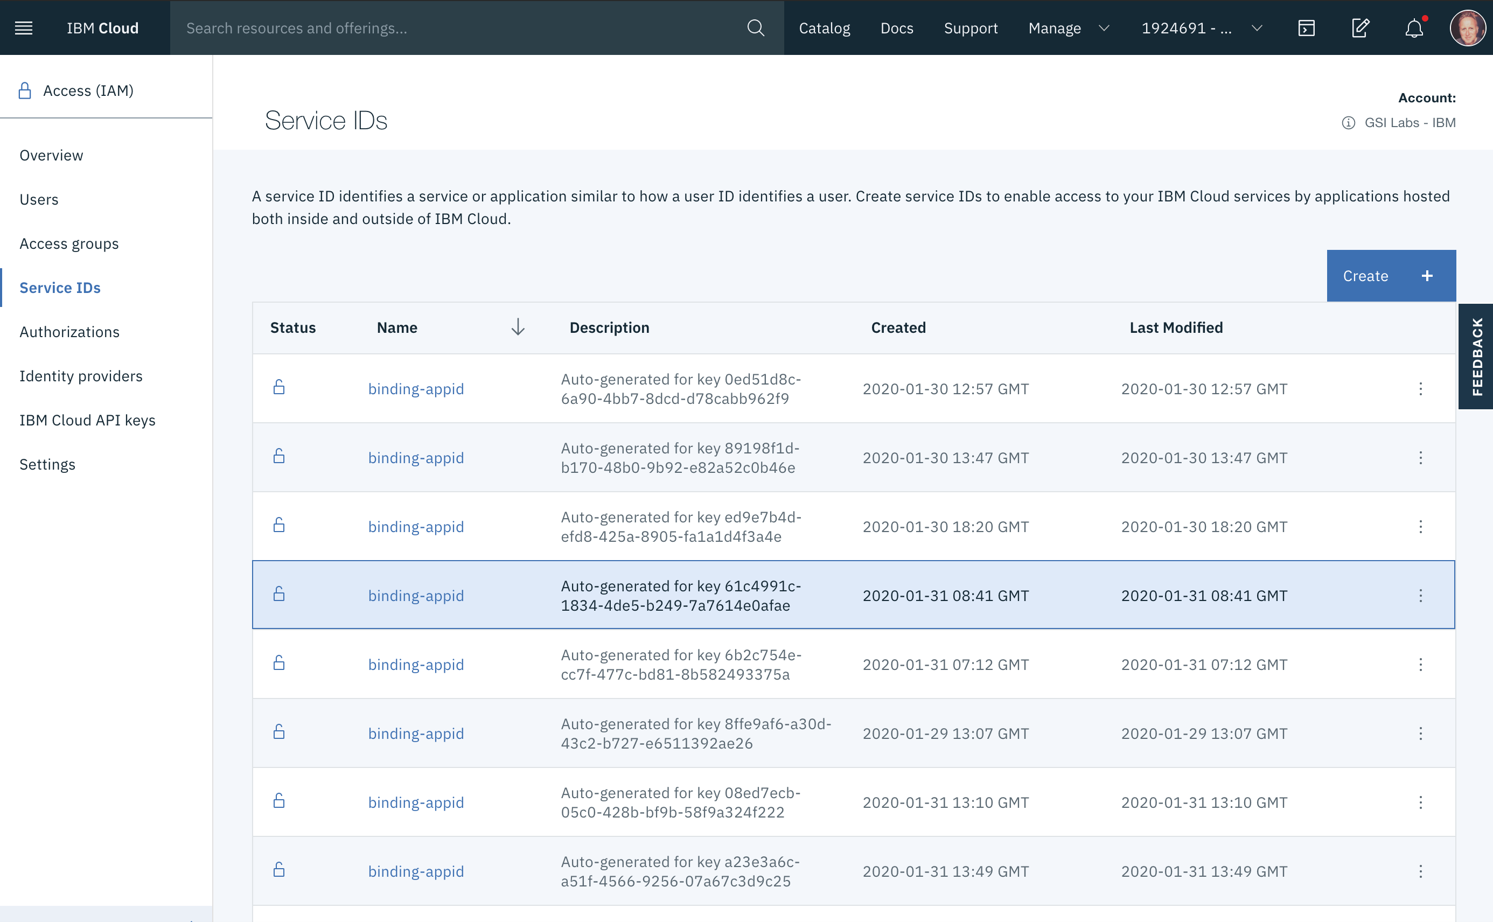The image size is (1493, 922).
Task: Select Catalog in the top menu
Action: 825,27
